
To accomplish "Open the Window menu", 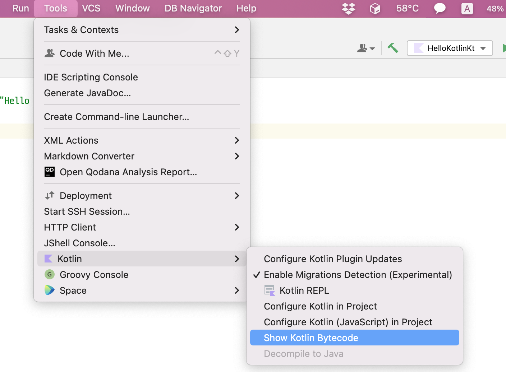I will pyautogui.click(x=133, y=8).
